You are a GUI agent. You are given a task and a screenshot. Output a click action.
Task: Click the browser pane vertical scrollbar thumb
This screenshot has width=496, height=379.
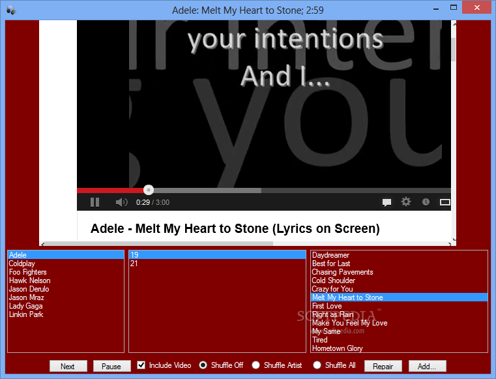pos(454,49)
